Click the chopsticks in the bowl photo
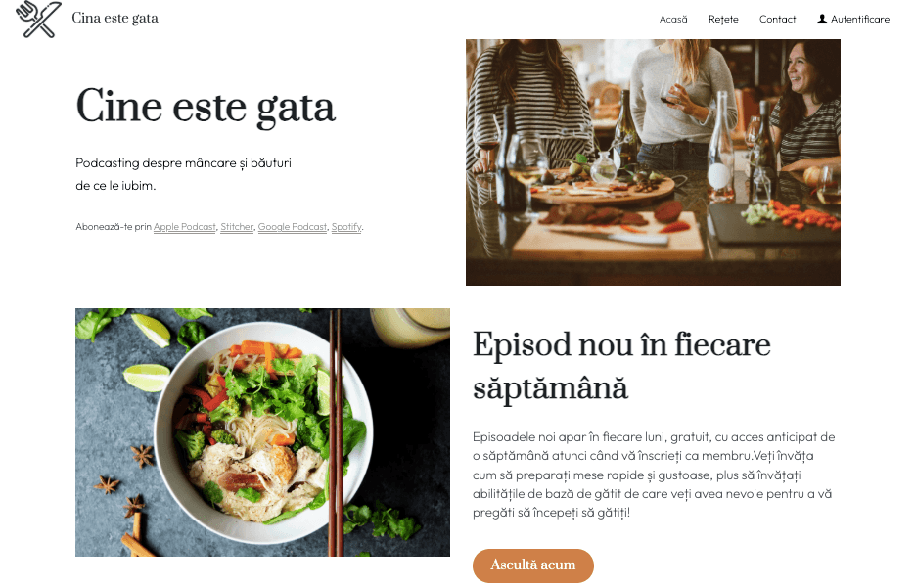The image size is (915, 588). click(x=336, y=432)
